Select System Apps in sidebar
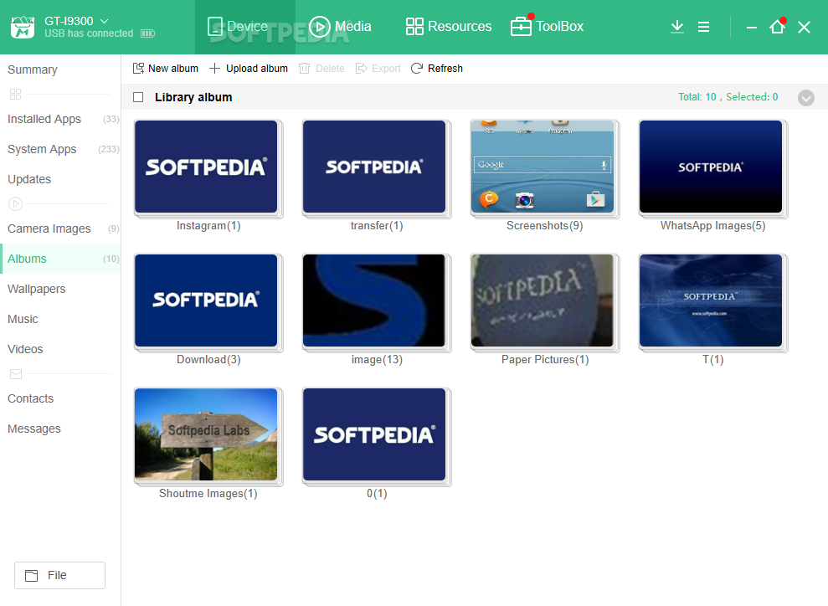This screenshot has height=606, width=828. click(60, 149)
